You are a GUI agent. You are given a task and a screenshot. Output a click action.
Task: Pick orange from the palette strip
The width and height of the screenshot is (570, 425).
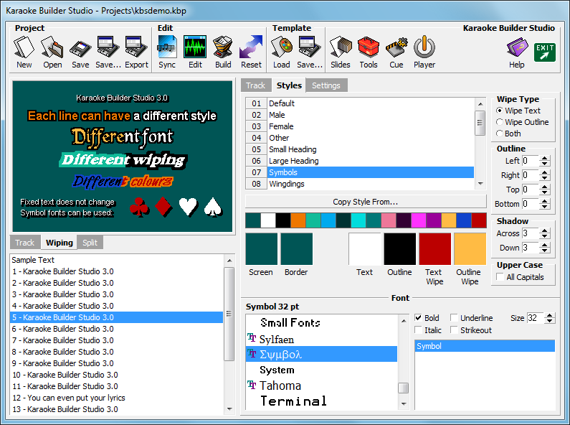[298, 220]
